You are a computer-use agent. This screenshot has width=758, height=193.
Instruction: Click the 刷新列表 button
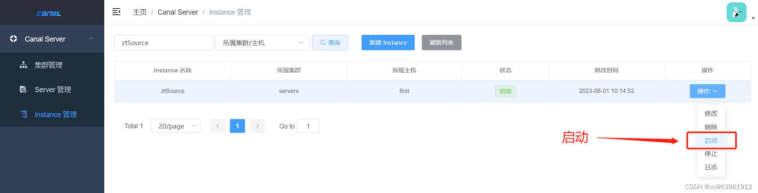click(442, 43)
